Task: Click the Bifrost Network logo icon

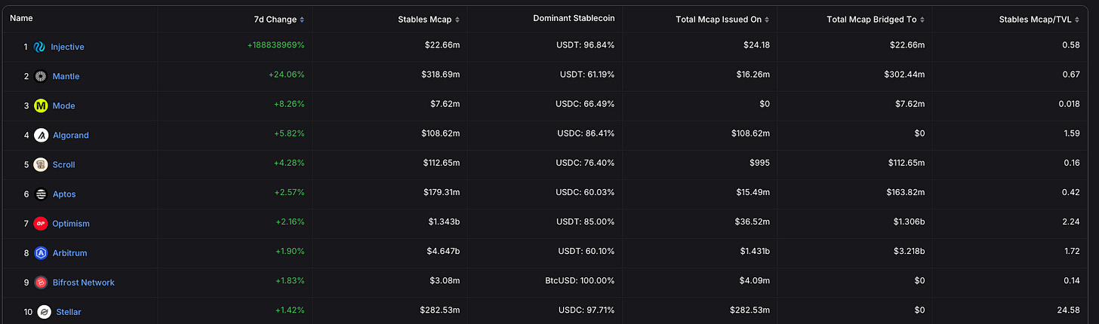Action: (41, 282)
